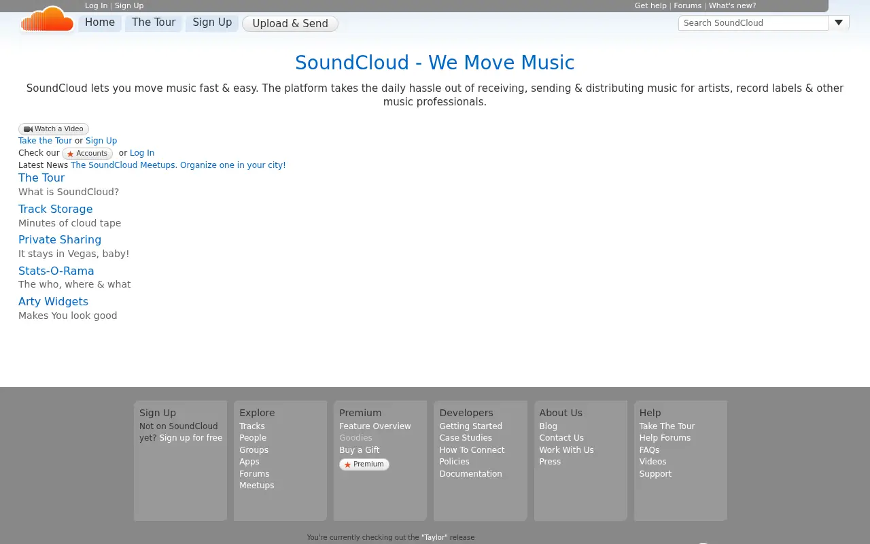Open the Track Storage heading link
The width and height of the screenshot is (870, 544).
point(55,209)
